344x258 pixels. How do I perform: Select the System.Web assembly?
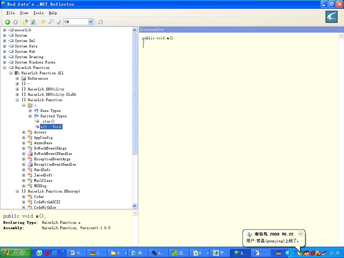coord(25,51)
